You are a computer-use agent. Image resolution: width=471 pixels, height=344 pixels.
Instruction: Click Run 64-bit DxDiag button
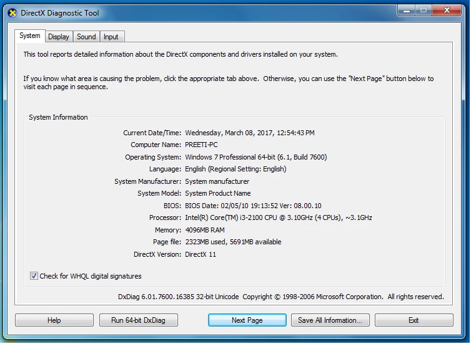tap(138, 320)
